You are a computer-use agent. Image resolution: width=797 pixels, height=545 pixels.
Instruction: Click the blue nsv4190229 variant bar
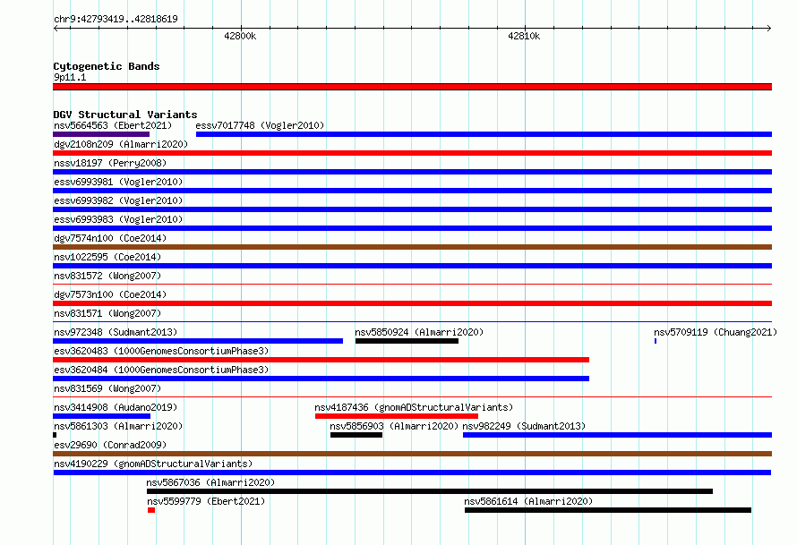tap(412, 473)
